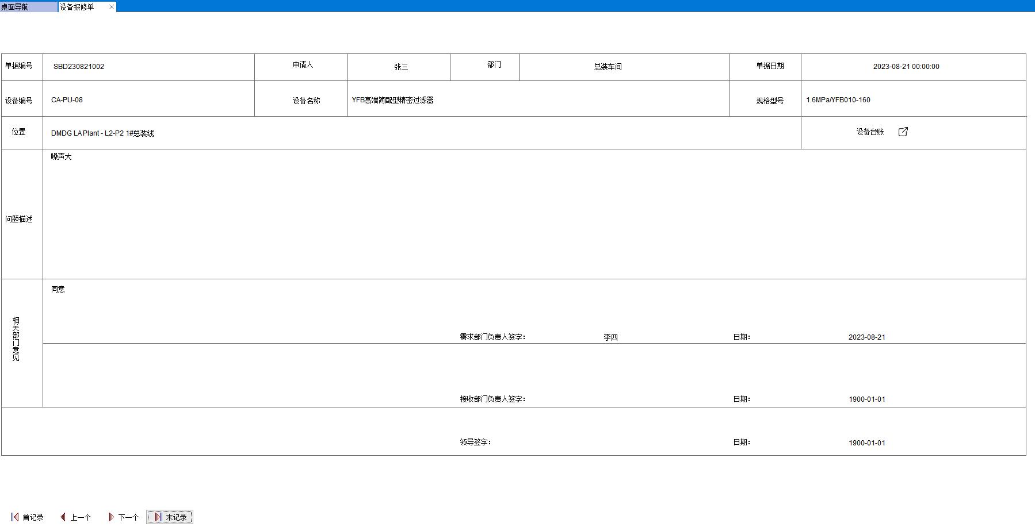
Task: Select the 申请人 field showing 张三
Action: (x=400, y=67)
